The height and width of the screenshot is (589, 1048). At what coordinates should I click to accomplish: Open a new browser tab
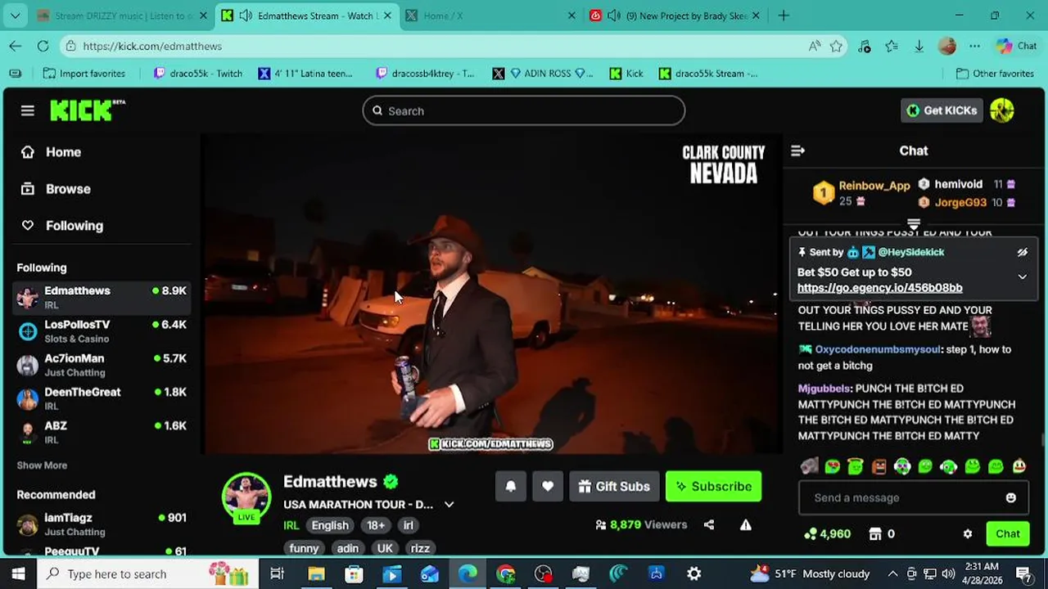click(784, 16)
